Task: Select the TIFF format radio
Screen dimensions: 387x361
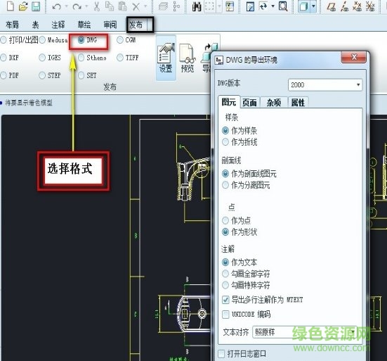Action: click(x=120, y=58)
